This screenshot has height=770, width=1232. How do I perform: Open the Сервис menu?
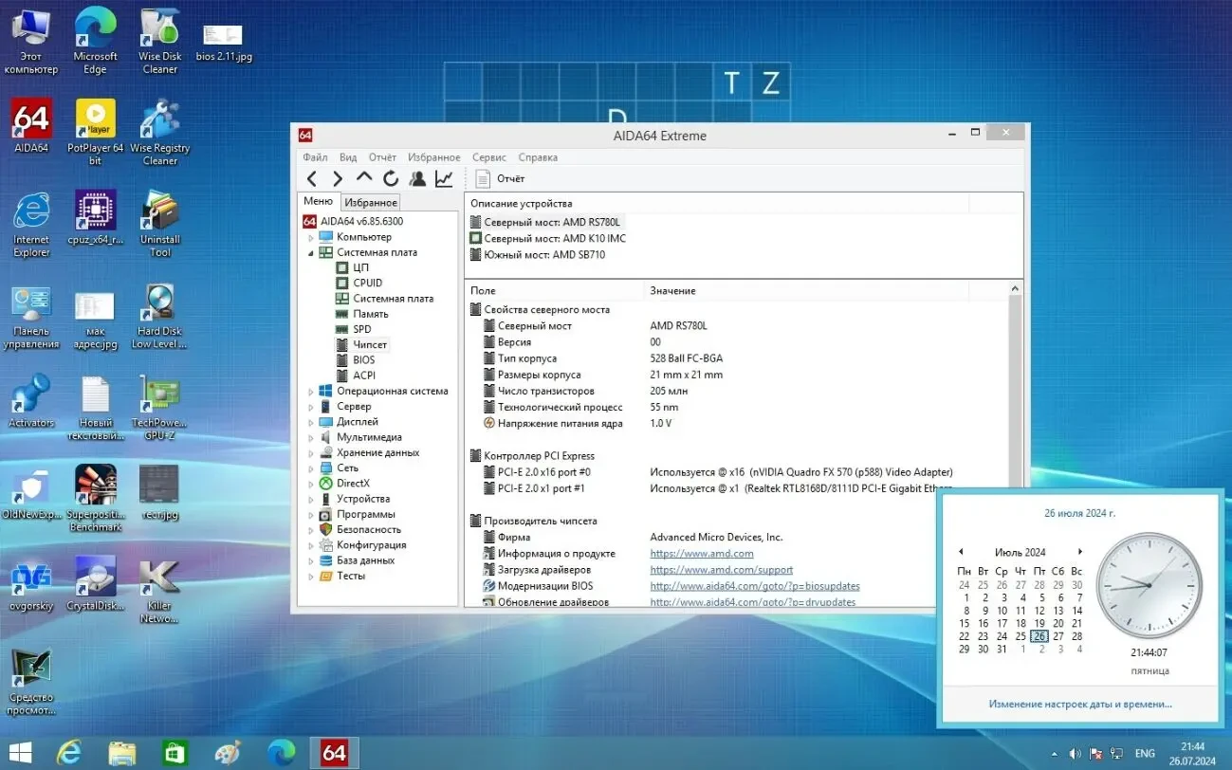pyautogui.click(x=488, y=157)
